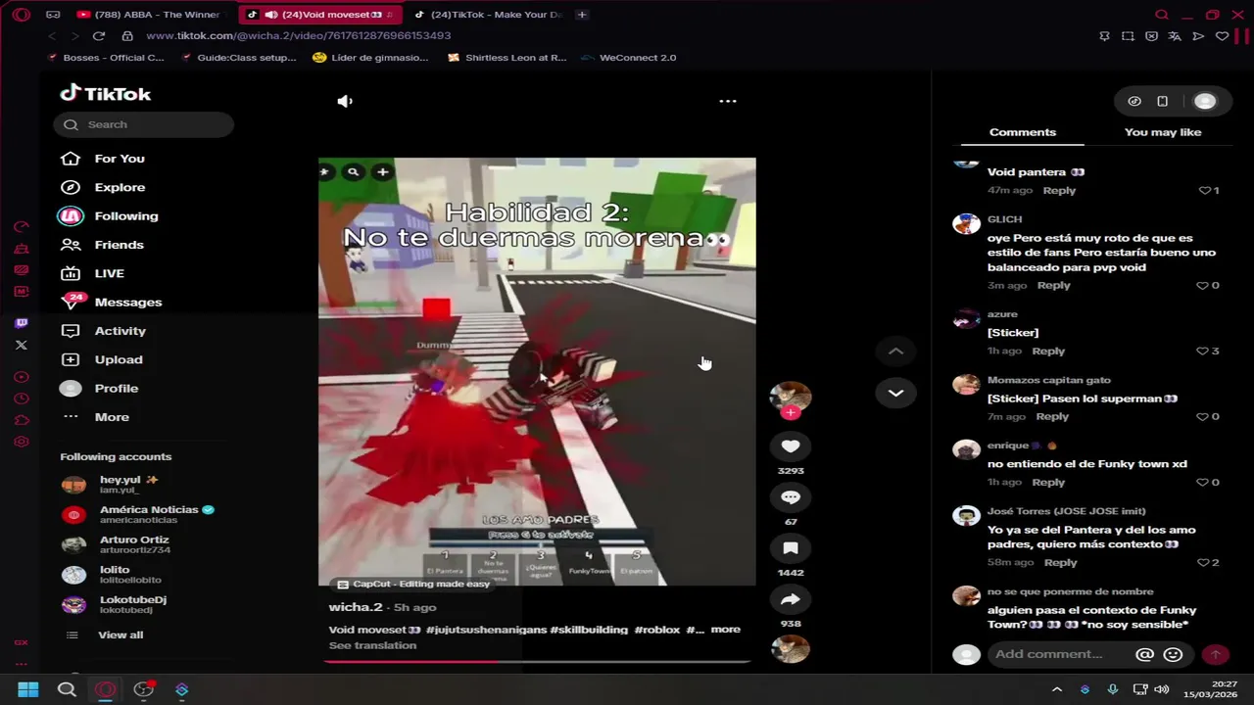
Task: Open the video three-dot options menu
Action: point(727,101)
